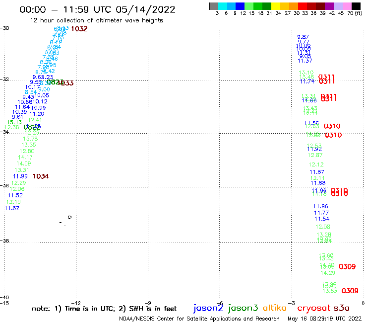
Task: Click the black legend swatch
Action: point(356,6)
